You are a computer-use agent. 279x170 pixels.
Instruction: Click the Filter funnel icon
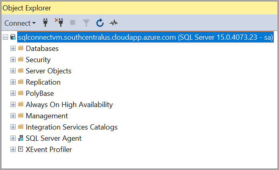[86, 23]
